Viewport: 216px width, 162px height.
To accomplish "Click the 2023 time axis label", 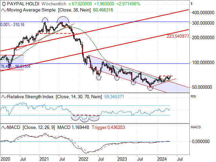I will 122,159.
